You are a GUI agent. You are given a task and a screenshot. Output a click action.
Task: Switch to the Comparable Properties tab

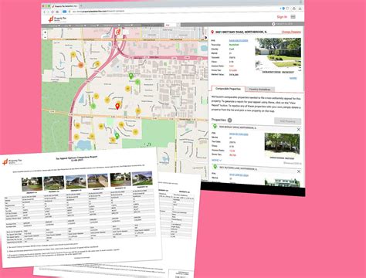228,89
